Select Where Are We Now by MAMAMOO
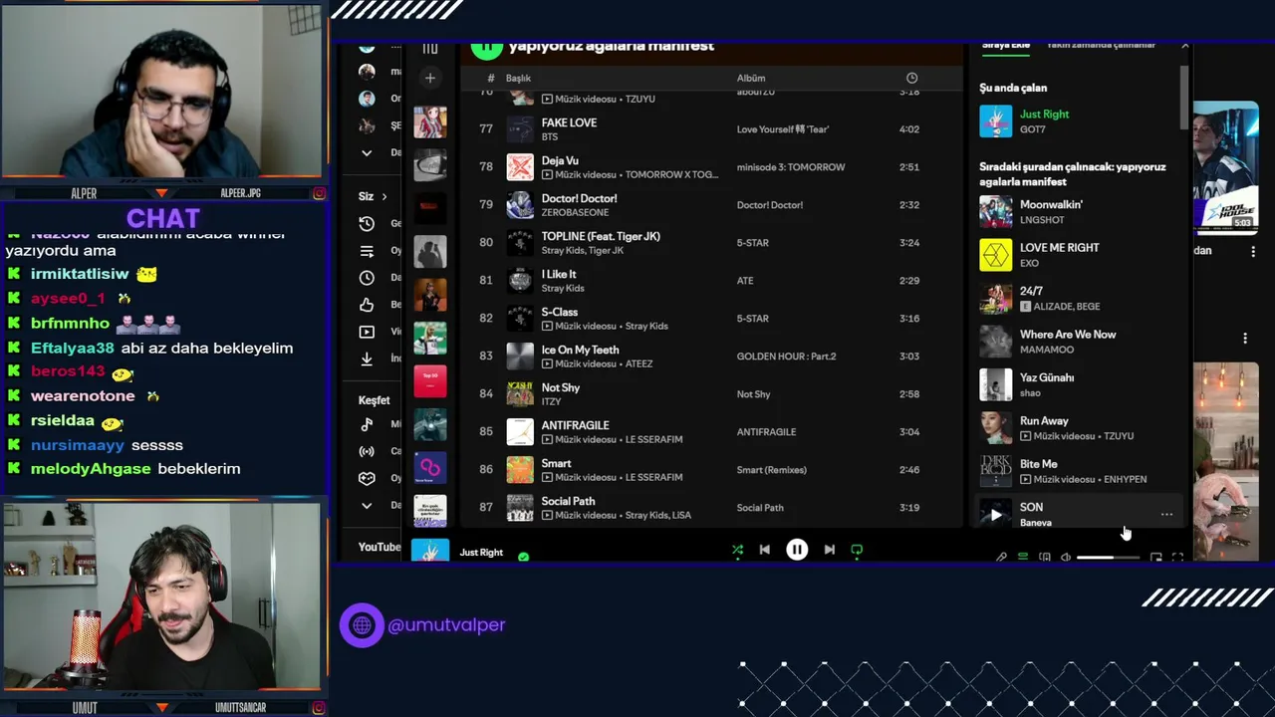 coord(1081,342)
